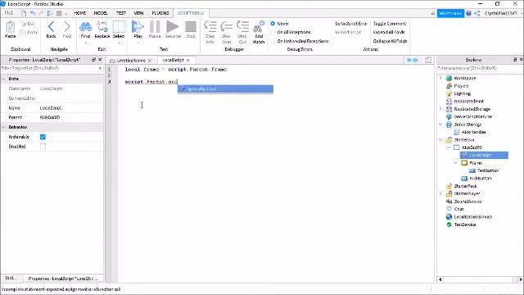Select KickHandler script in Explorer
Screen dimensions: 524x295
[x=473, y=132]
